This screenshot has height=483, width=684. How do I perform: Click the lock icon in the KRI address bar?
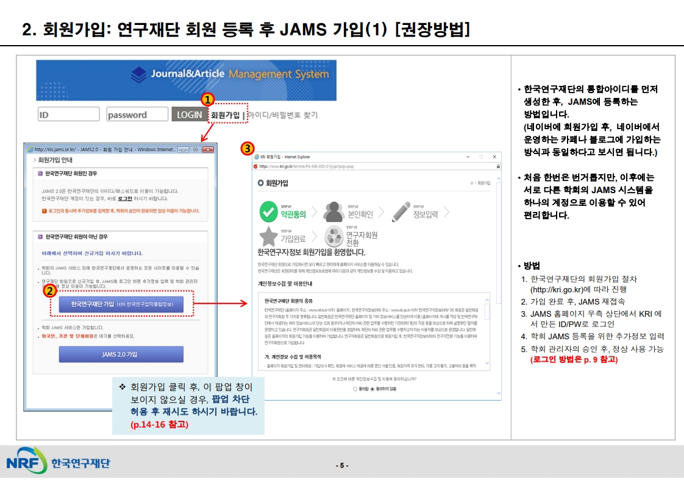pyautogui.click(x=497, y=166)
